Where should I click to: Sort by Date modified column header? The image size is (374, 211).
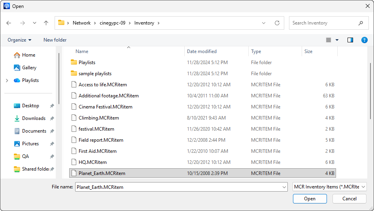pyautogui.click(x=202, y=51)
